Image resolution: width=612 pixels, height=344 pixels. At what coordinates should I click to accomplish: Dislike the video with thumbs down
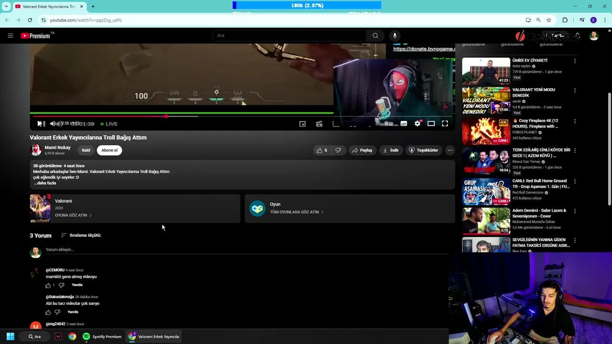(x=338, y=150)
